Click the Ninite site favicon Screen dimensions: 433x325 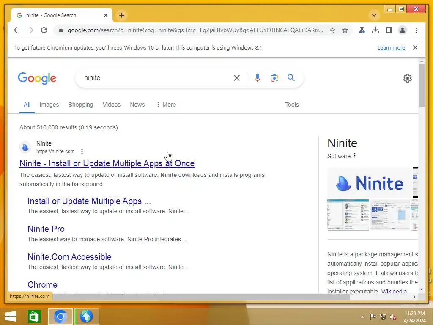pos(25,147)
